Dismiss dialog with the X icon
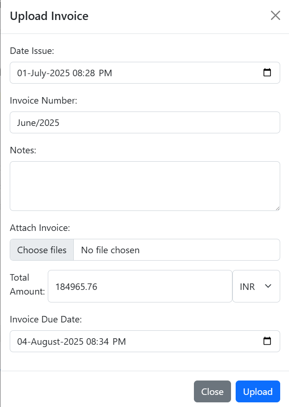This screenshot has height=407, width=289. pos(275,16)
